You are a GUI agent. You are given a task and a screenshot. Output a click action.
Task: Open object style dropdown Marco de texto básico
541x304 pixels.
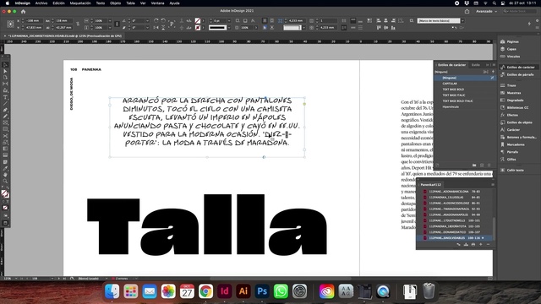pos(462,20)
